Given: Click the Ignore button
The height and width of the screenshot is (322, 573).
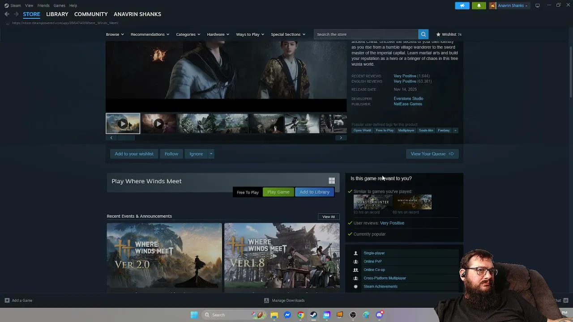Looking at the screenshot, I should tap(196, 154).
